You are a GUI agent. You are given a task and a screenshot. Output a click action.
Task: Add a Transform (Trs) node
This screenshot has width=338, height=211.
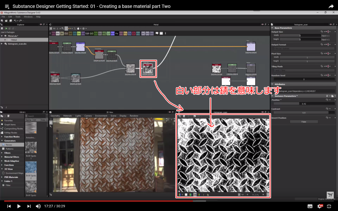129,34
